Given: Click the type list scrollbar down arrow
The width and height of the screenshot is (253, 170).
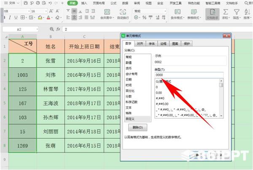Looking at the screenshot, I should (x=221, y=116).
